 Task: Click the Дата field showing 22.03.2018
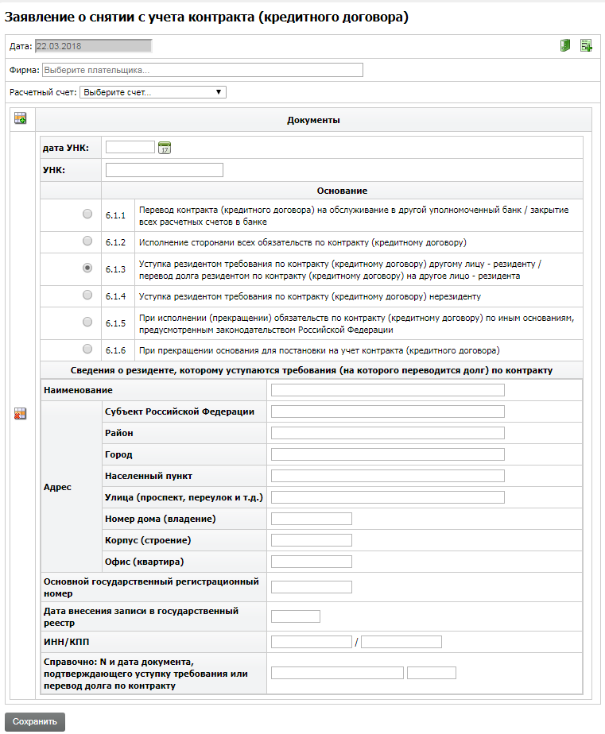92,46
